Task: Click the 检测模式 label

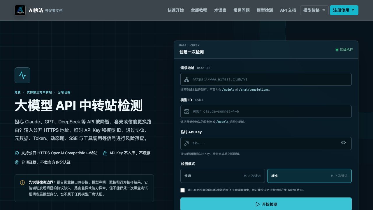Action: 188,164
